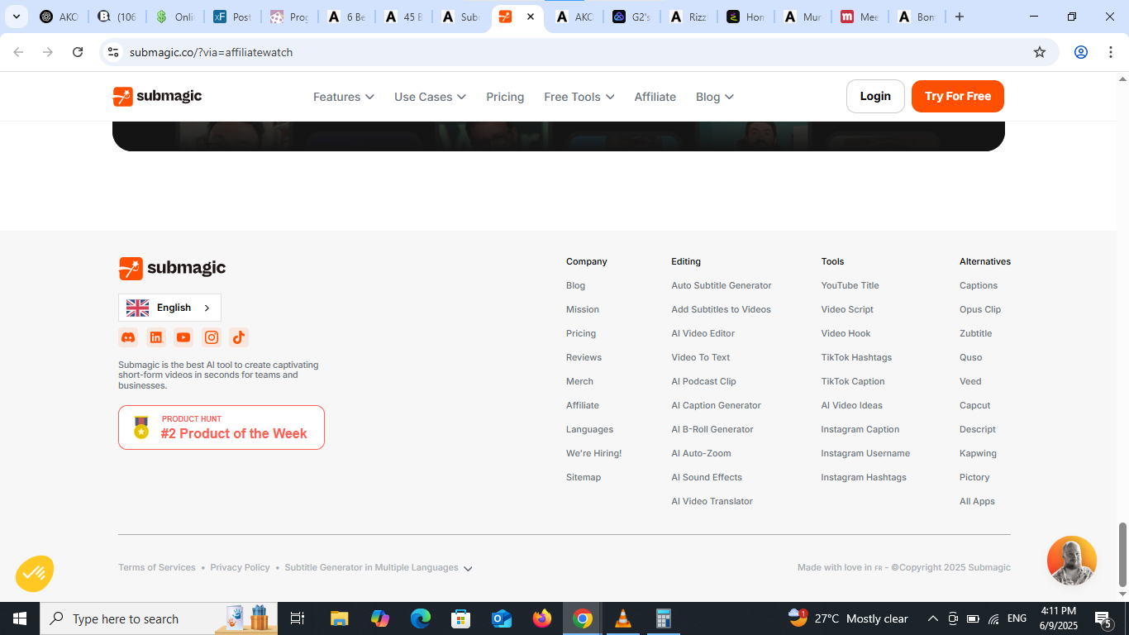Reload the page with refresh icon

pyautogui.click(x=78, y=52)
